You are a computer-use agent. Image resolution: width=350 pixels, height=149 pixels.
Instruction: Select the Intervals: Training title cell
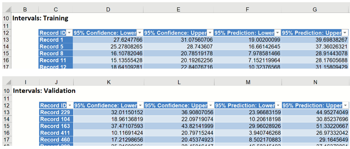click(40, 18)
